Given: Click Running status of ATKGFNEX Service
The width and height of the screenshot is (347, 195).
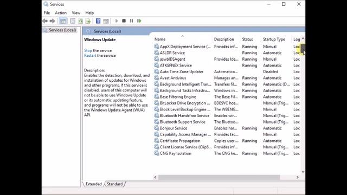Looking at the screenshot, I should (249, 65).
